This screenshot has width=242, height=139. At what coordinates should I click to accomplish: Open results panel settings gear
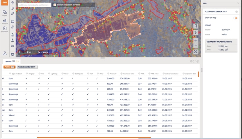click(191, 61)
